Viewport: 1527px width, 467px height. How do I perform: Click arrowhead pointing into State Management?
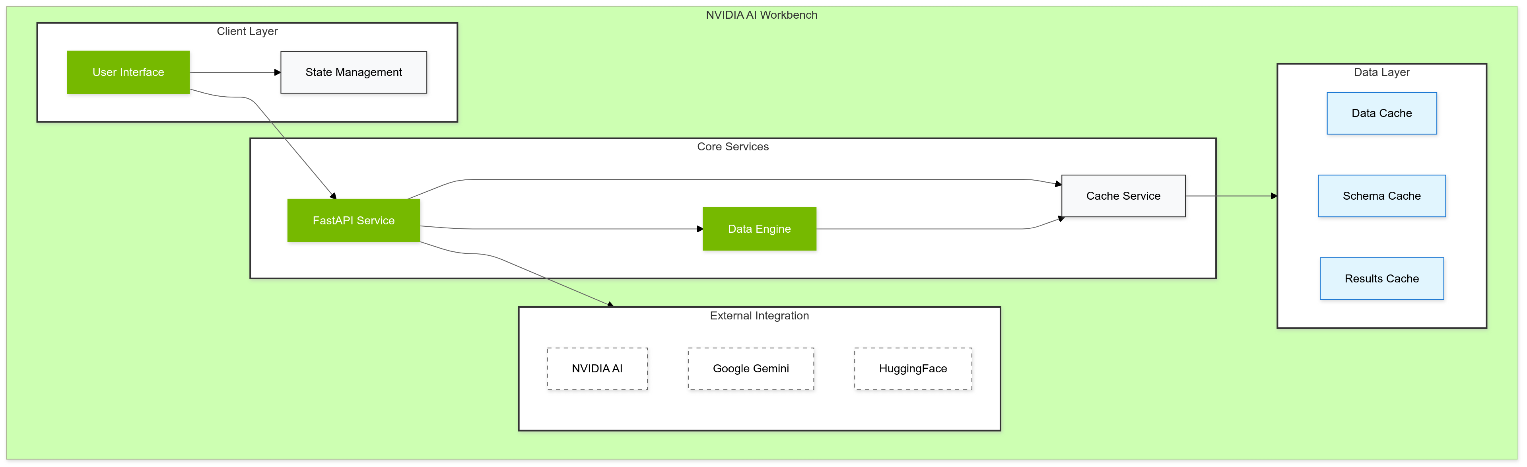click(x=278, y=72)
